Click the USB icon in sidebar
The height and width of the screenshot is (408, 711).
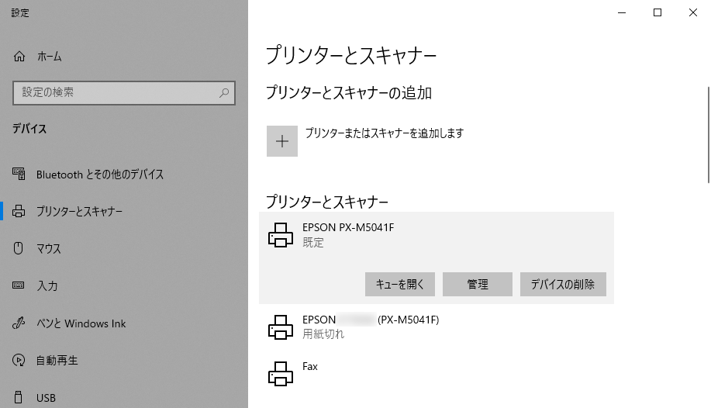coord(19,398)
